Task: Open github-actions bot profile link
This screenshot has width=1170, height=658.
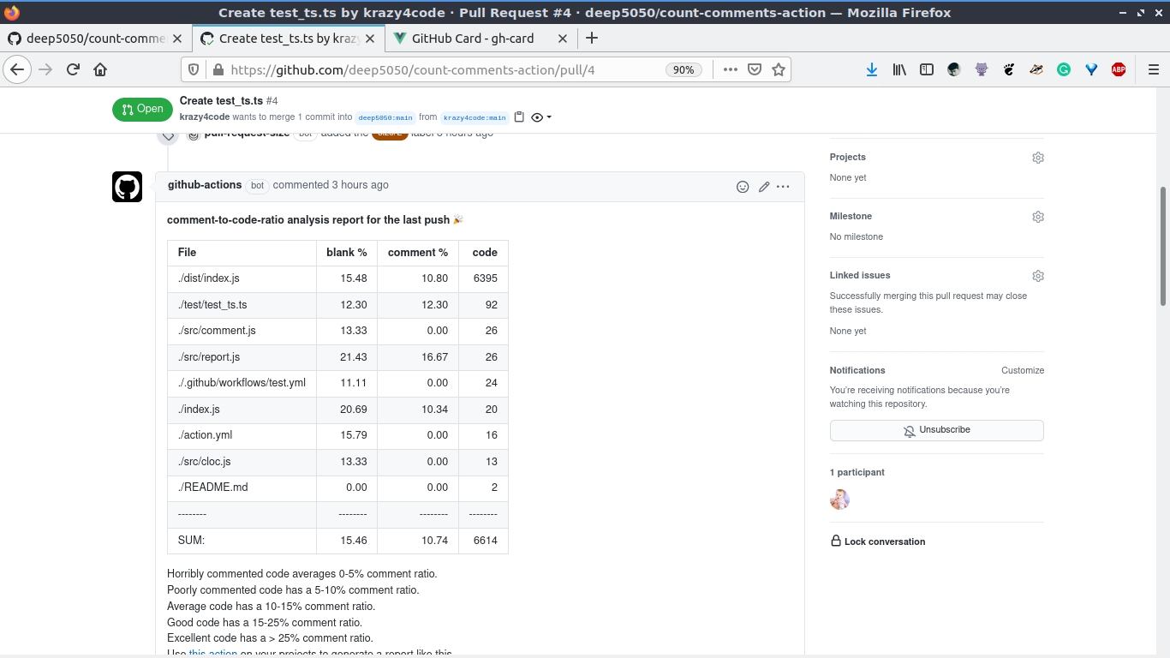Action: (205, 185)
